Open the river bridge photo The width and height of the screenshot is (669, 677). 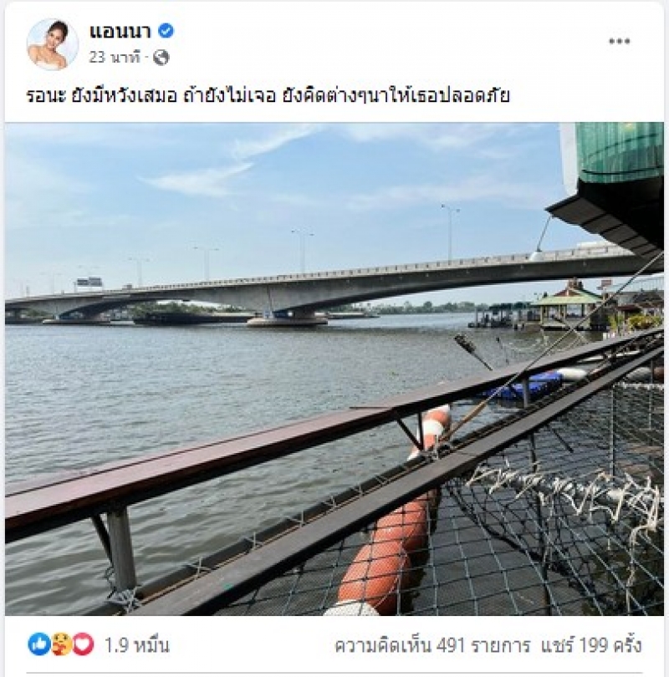click(x=334, y=369)
